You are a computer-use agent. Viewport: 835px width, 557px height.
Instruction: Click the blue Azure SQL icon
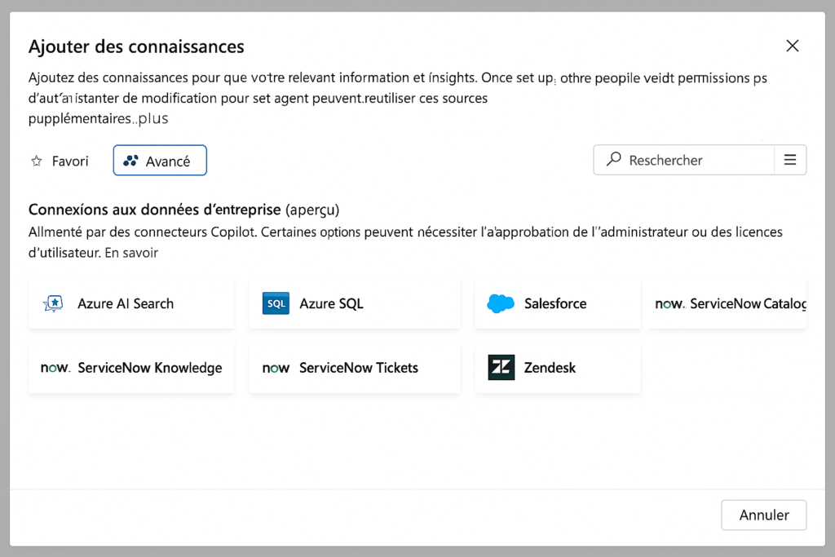coord(276,303)
